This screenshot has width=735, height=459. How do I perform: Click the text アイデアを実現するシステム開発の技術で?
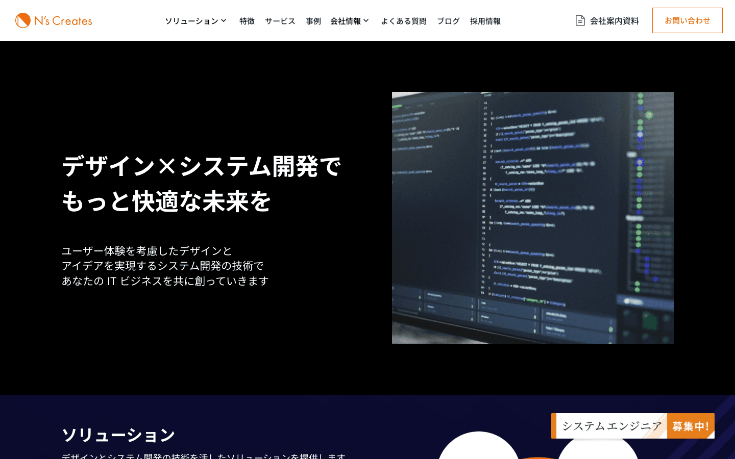[x=163, y=266]
